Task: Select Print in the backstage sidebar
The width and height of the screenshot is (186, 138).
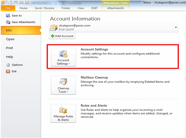Action: (9, 48)
